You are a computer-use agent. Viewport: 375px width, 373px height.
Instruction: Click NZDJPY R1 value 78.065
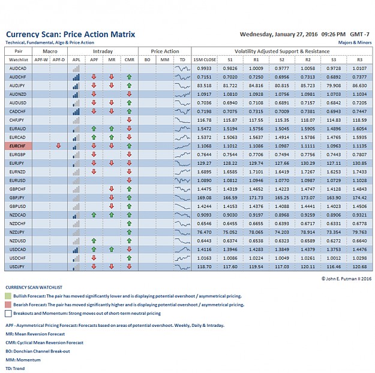(256, 232)
